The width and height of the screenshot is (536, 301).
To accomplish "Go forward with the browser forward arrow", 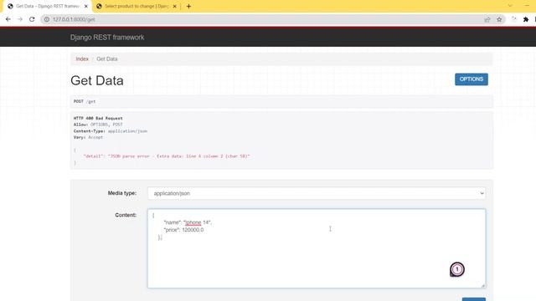I will click(20, 19).
